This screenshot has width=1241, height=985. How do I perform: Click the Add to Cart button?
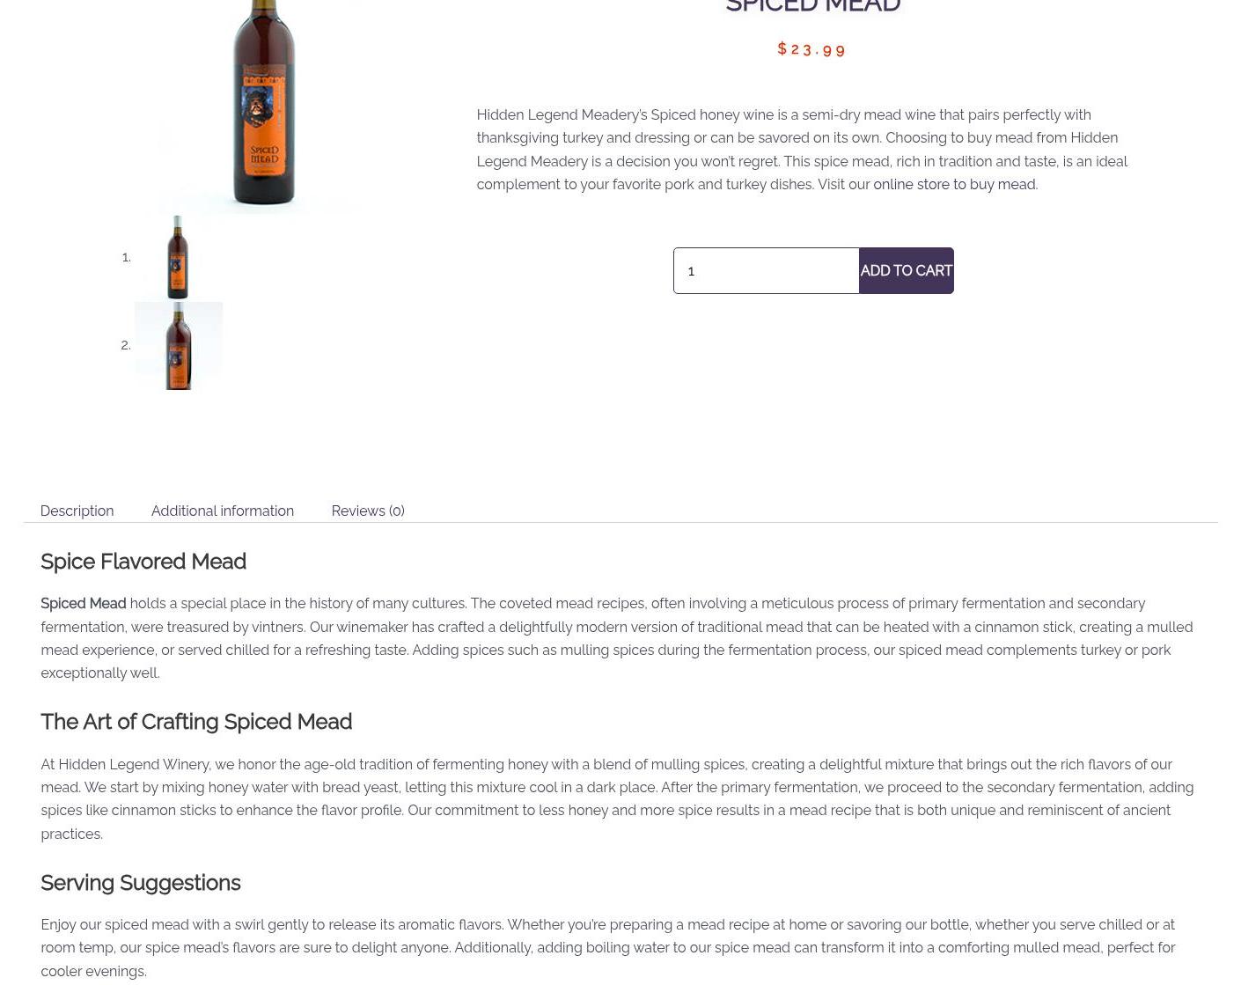pos(906,270)
